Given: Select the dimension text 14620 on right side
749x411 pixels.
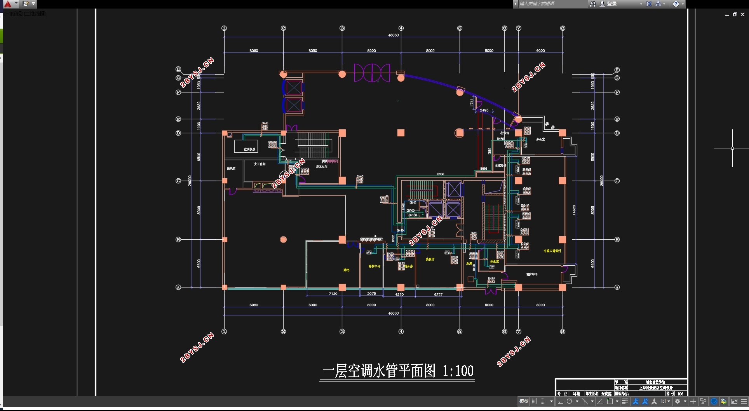Looking at the screenshot, I should (x=574, y=210).
